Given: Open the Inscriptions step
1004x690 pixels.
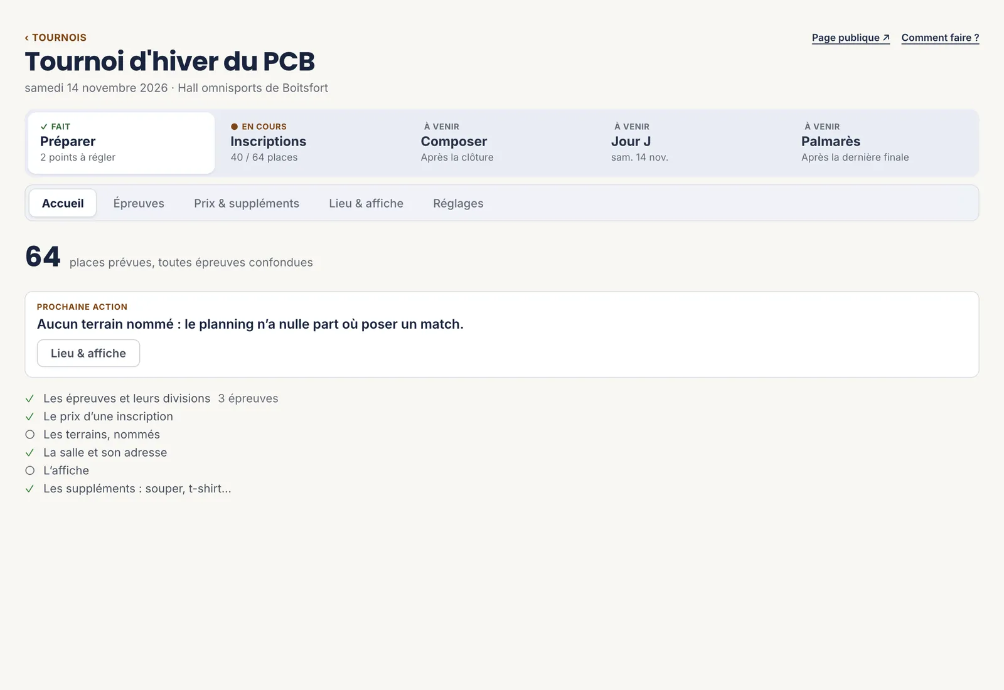Looking at the screenshot, I should (x=311, y=143).
